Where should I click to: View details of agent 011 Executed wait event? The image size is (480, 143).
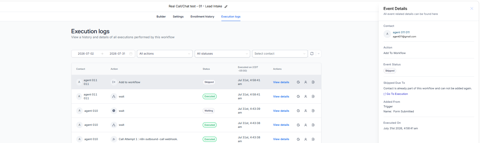[x=281, y=97]
